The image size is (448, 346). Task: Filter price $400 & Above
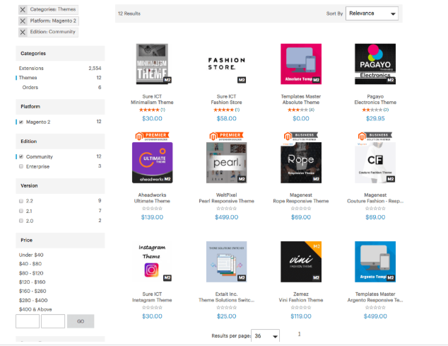coord(35,309)
